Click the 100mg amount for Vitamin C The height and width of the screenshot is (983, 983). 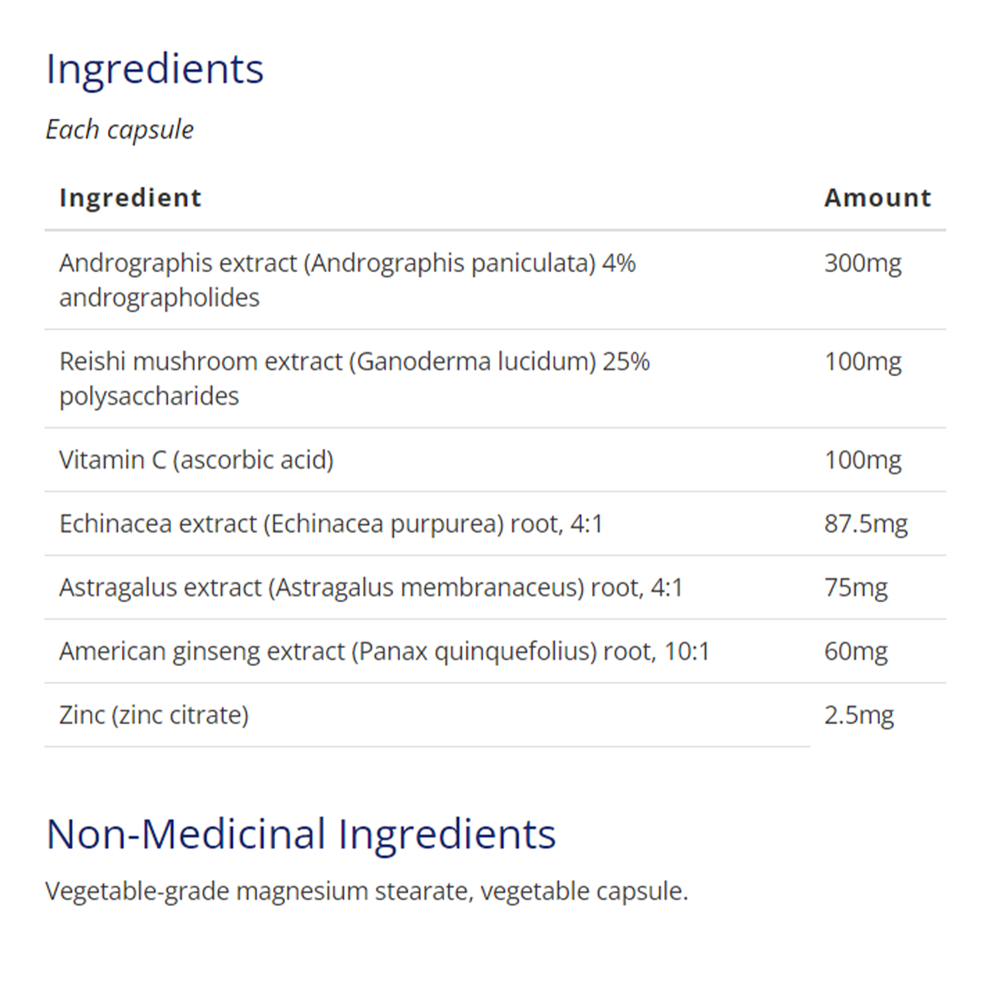(863, 460)
